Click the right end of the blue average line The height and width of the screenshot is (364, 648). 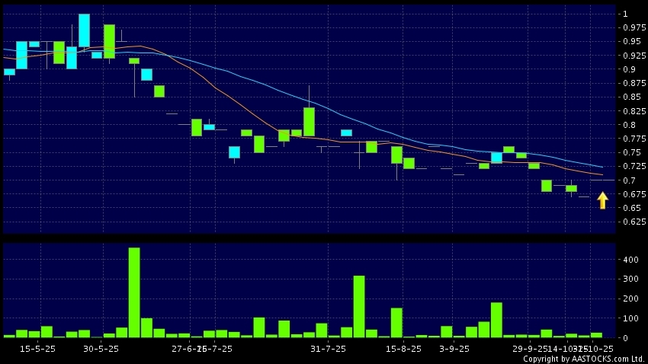tap(601, 167)
